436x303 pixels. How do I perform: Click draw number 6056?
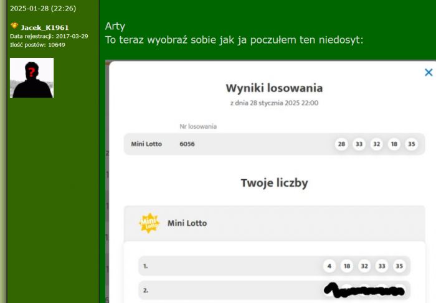coord(187,144)
